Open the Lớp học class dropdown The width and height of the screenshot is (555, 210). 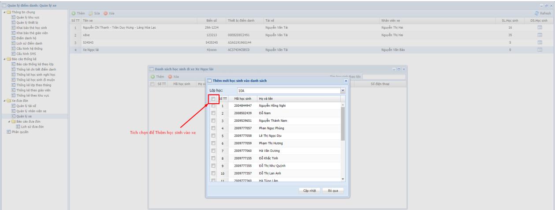point(343,90)
